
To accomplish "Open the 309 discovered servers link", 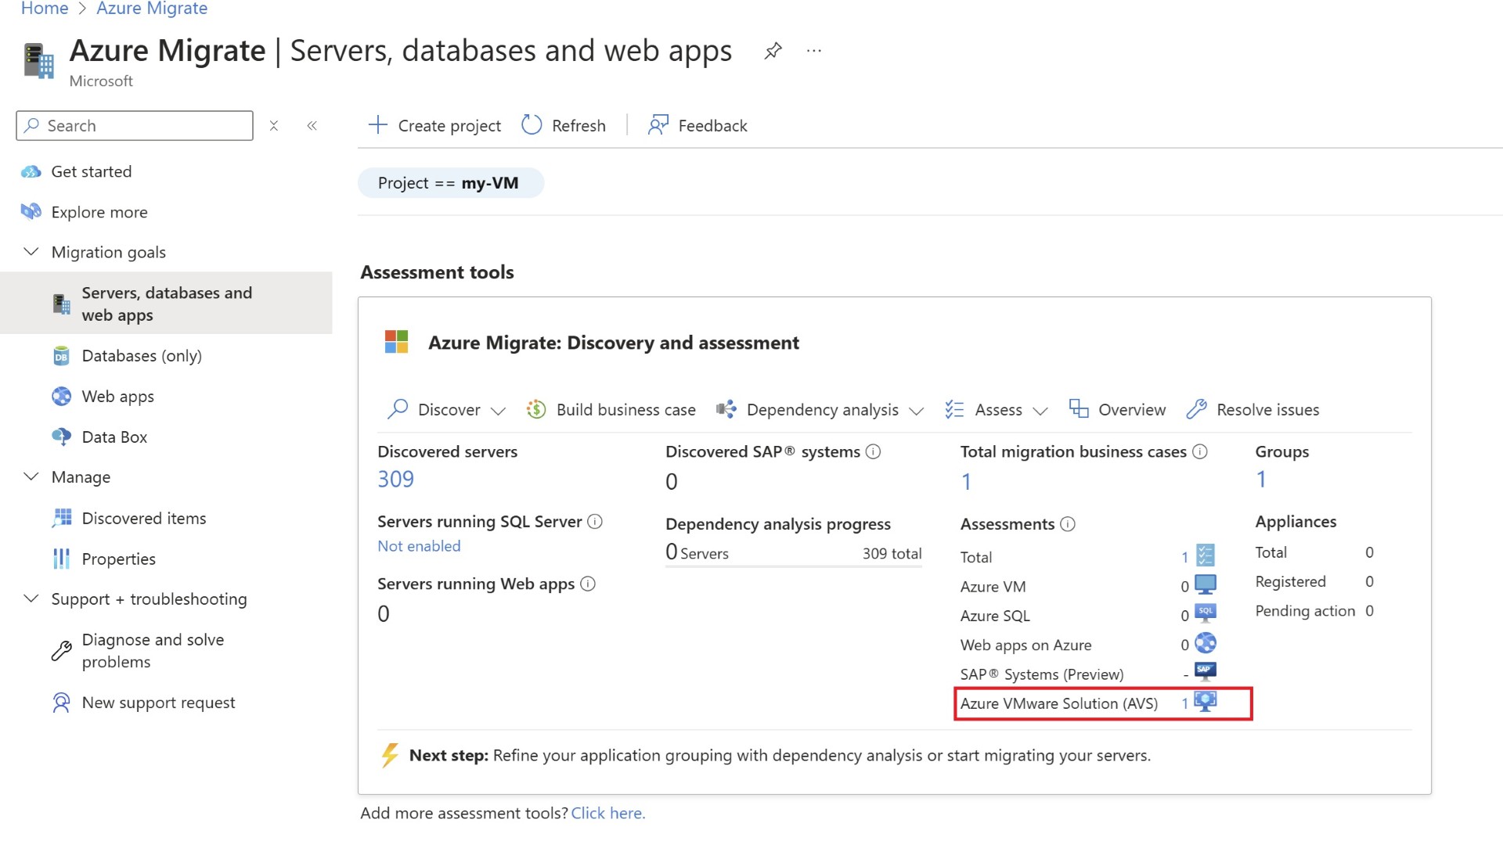I will coord(395,479).
